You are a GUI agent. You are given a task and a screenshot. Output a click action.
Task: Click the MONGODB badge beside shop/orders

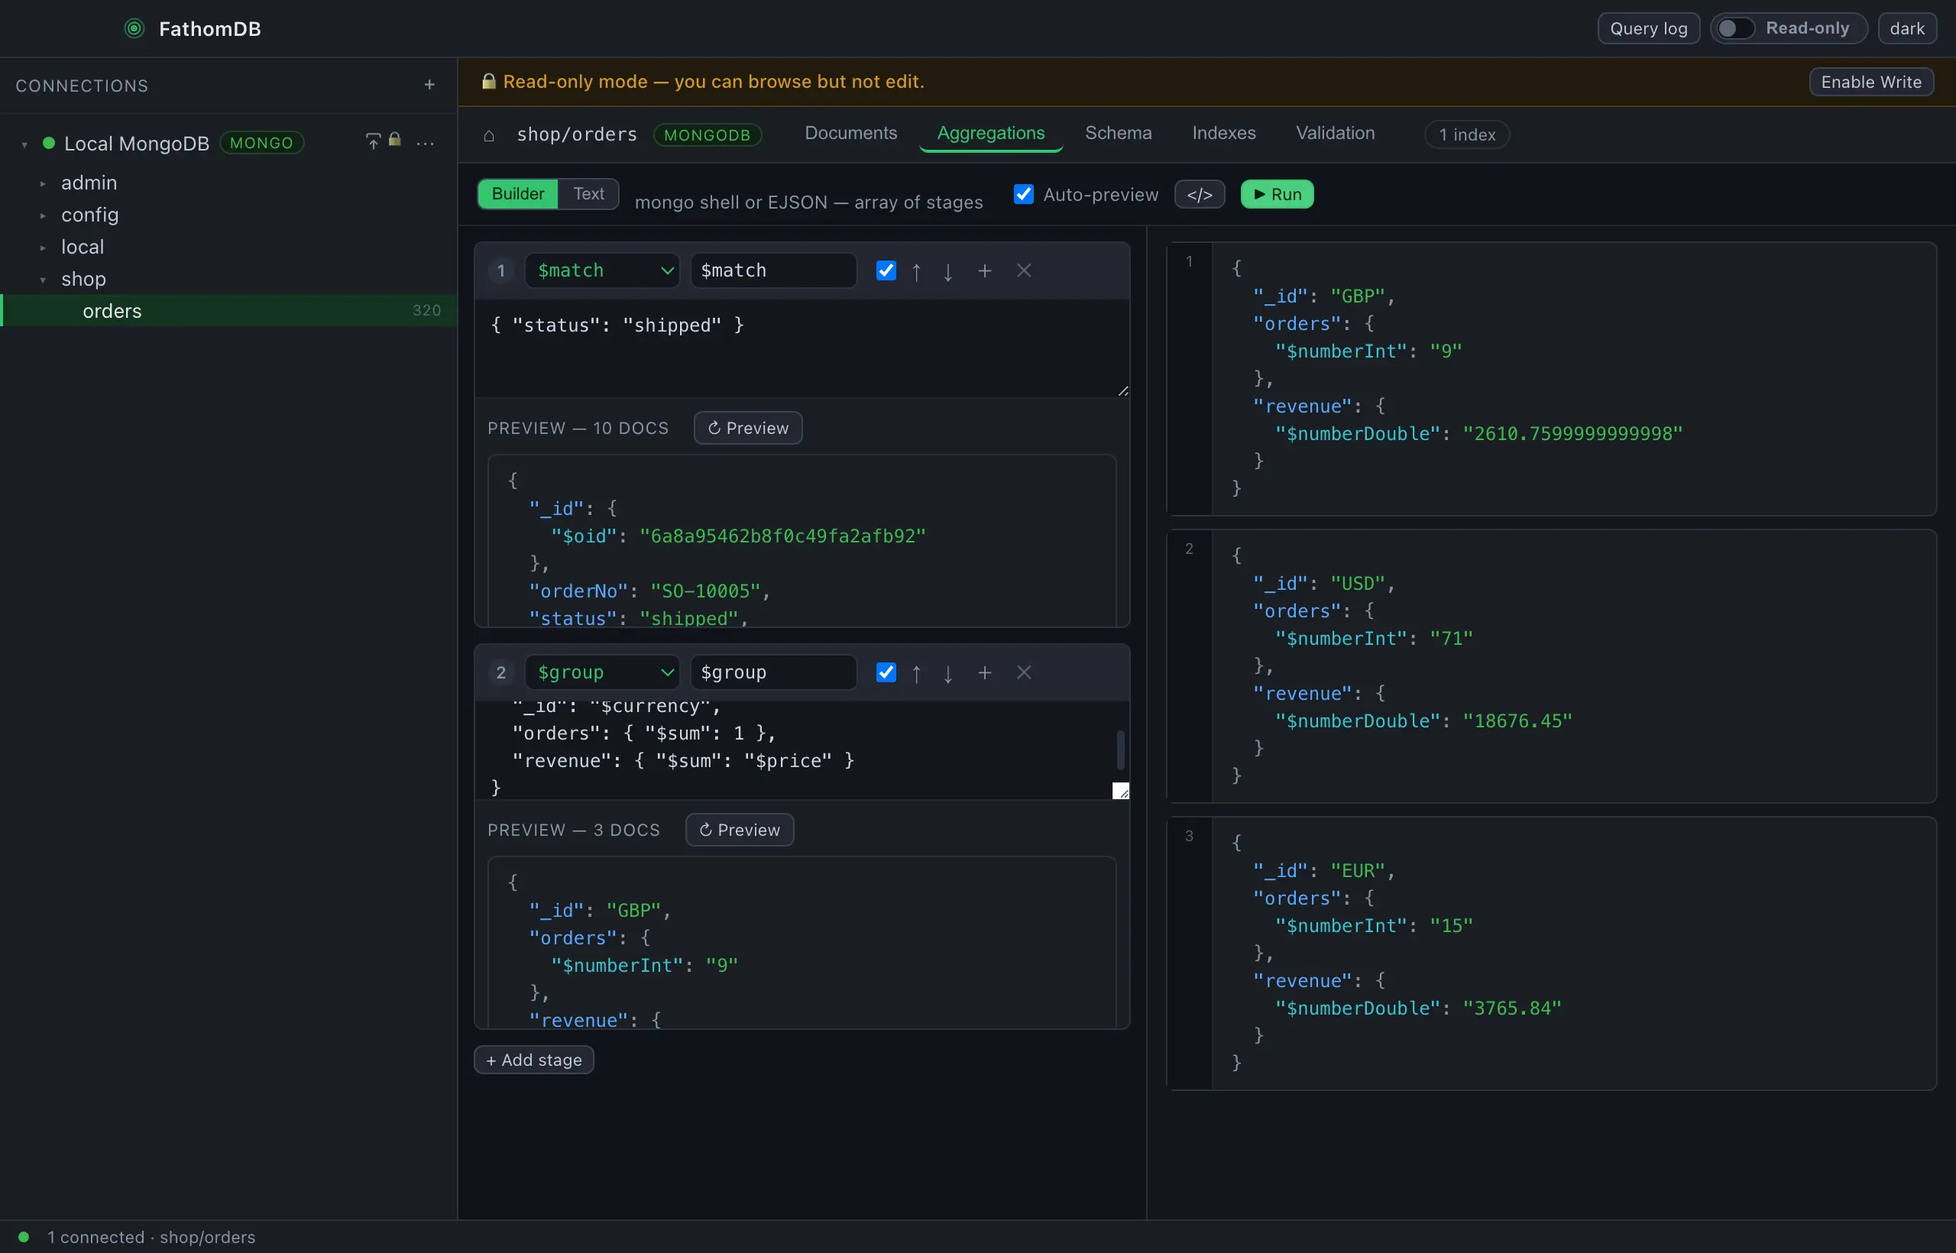(x=706, y=135)
